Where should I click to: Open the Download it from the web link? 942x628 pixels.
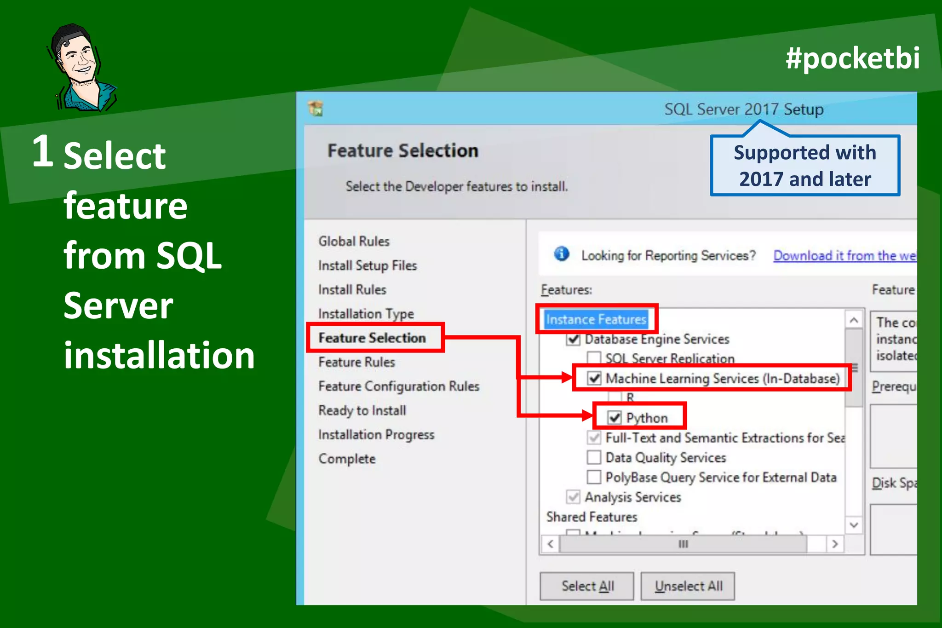[x=844, y=255]
